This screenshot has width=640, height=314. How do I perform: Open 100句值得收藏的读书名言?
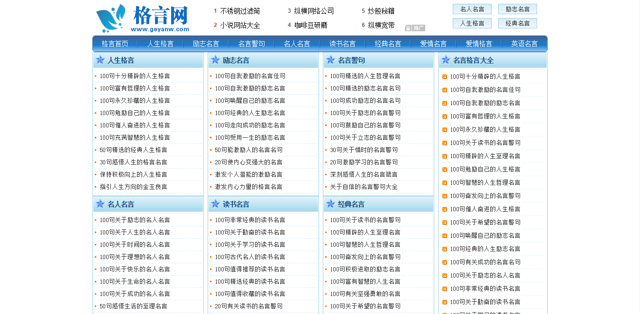[x=250, y=294]
